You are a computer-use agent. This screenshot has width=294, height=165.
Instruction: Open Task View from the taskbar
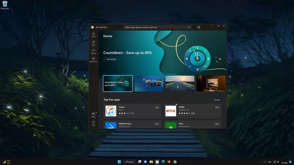click(x=139, y=162)
